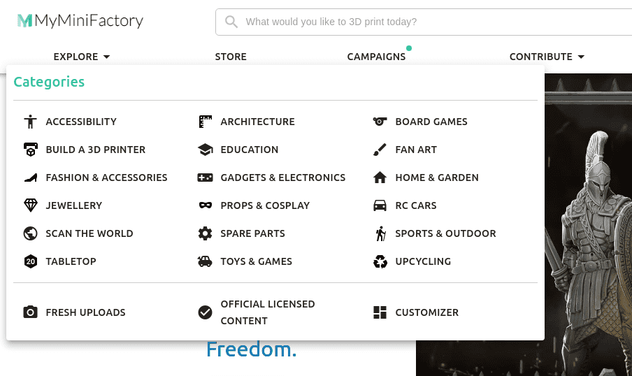The image size is (632, 376).
Task: Click the Build a 3D Printer icon
Action: tap(30, 150)
